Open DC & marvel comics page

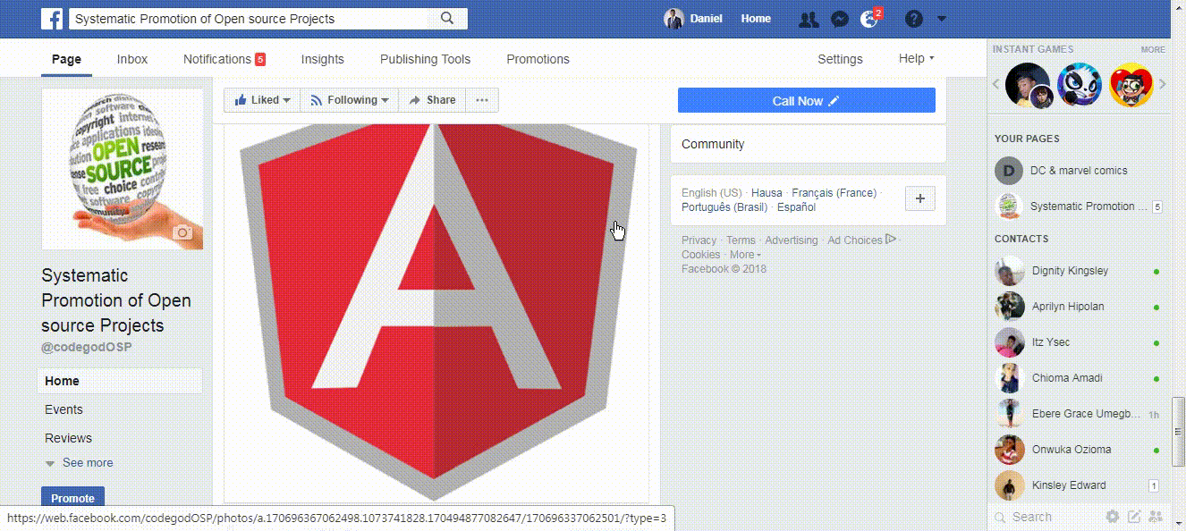pos(1079,170)
